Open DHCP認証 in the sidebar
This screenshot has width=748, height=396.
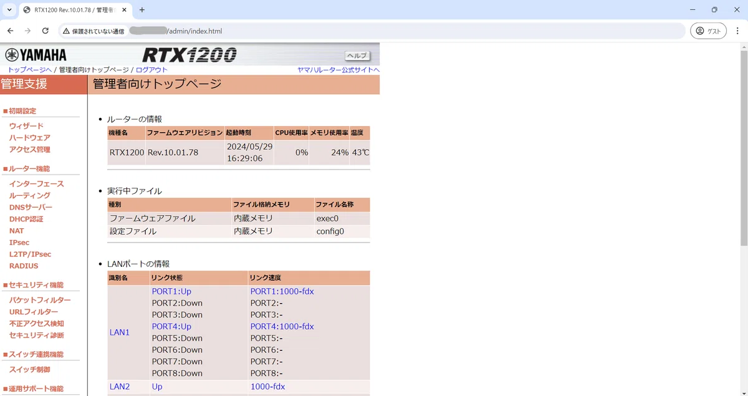26,220
